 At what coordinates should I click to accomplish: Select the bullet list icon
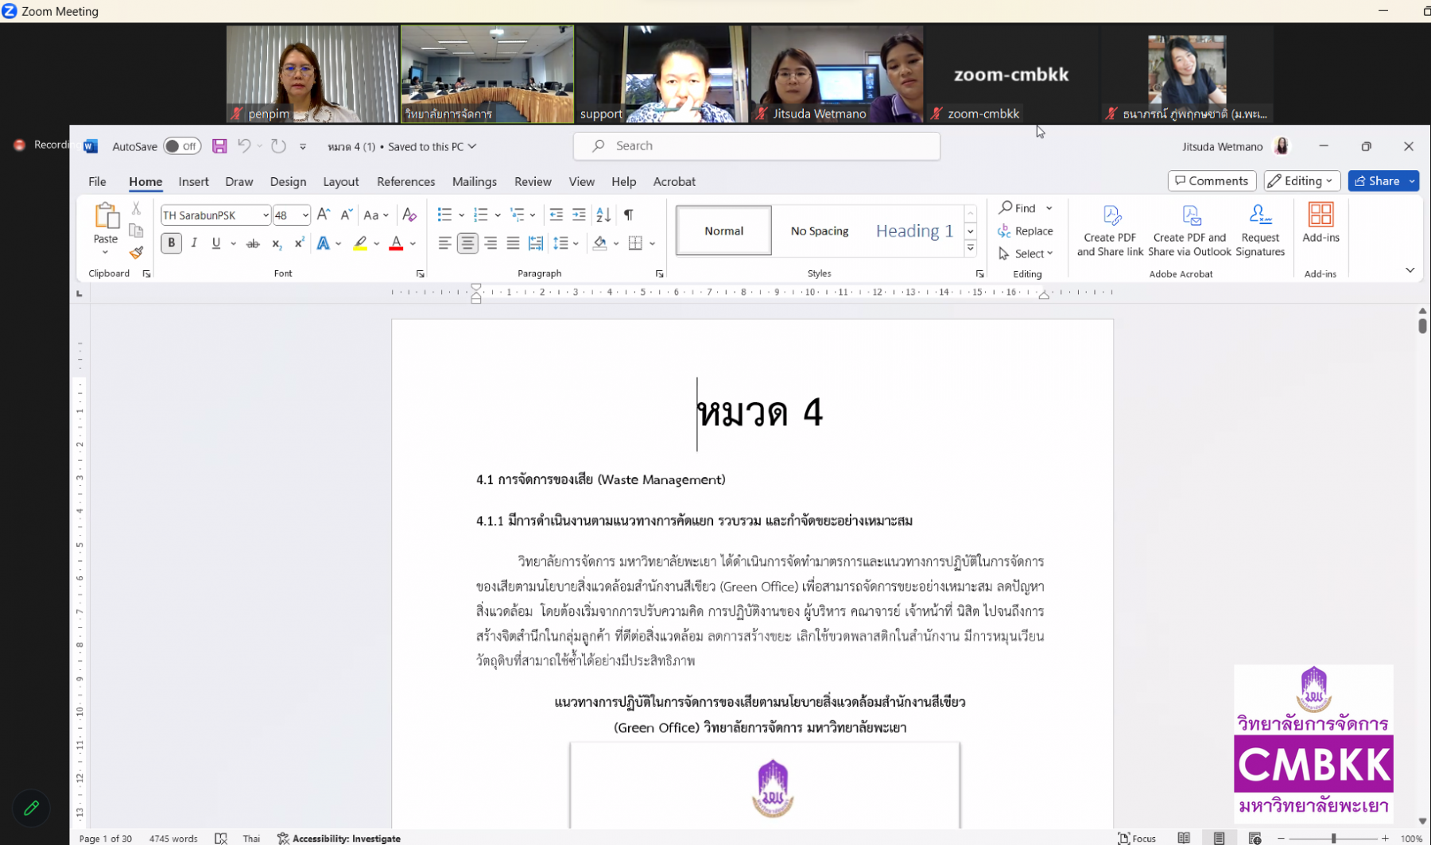pos(444,215)
